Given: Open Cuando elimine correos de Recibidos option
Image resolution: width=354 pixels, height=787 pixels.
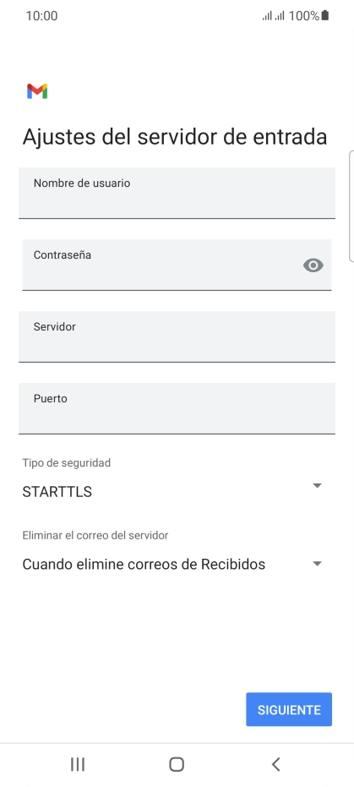Looking at the screenshot, I should pyautogui.click(x=172, y=564).
